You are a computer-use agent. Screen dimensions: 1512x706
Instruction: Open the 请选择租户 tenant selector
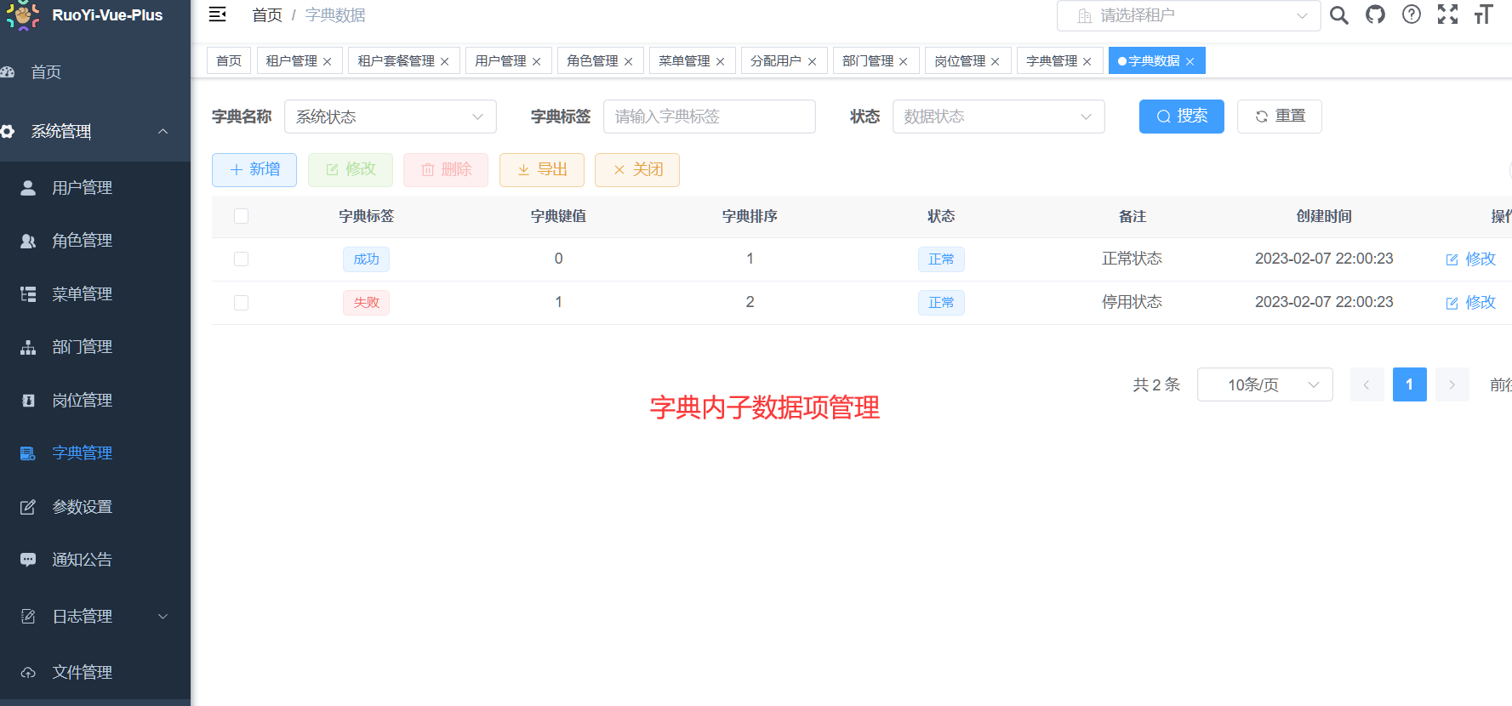[1189, 15]
